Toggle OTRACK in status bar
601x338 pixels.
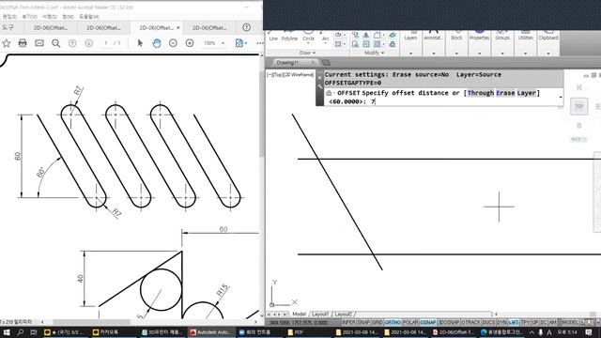tap(470, 322)
